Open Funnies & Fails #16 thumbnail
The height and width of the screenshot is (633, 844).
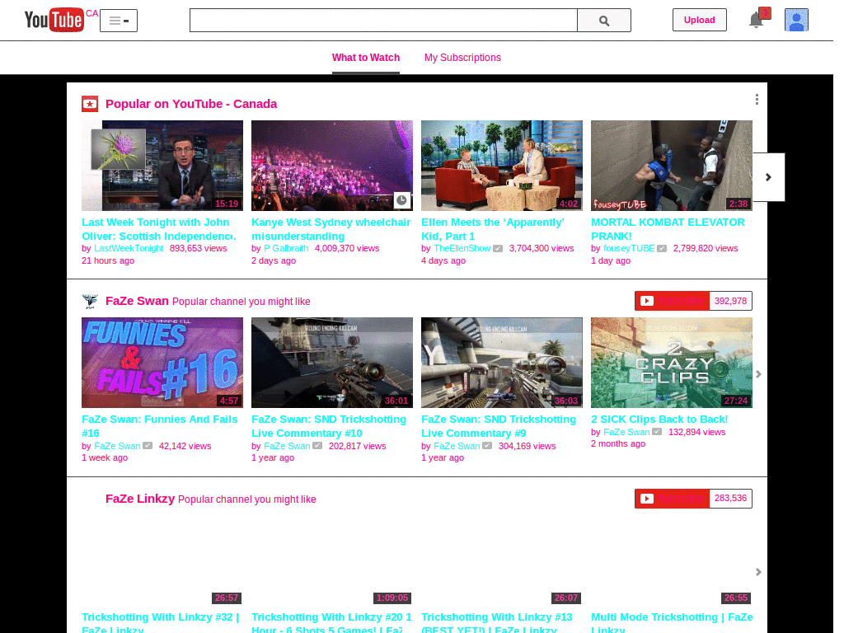click(x=162, y=363)
